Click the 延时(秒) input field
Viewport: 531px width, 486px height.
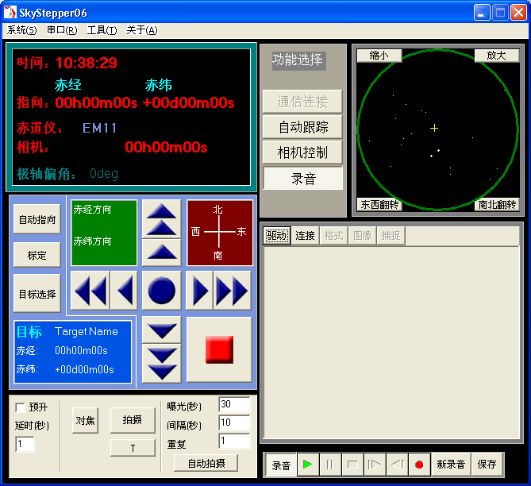pyautogui.click(x=25, y=444)
